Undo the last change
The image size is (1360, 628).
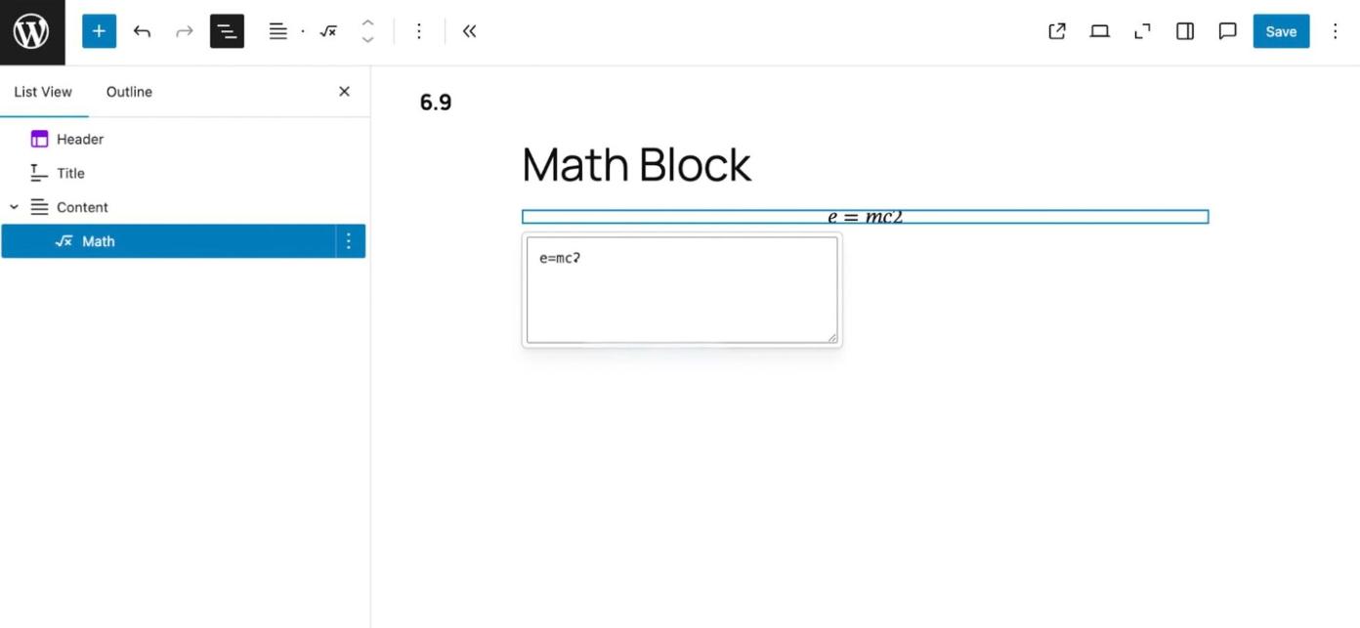[142, 31]
